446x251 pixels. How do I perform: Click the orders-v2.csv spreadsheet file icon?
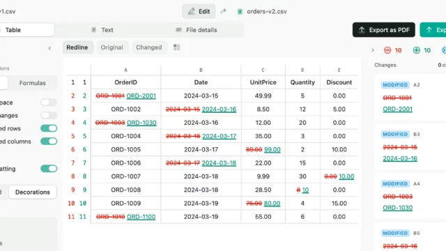click(240, 12)
